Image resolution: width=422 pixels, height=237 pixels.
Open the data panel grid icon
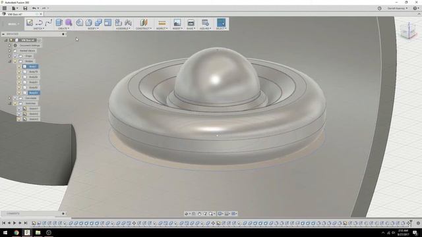[5, 8]
